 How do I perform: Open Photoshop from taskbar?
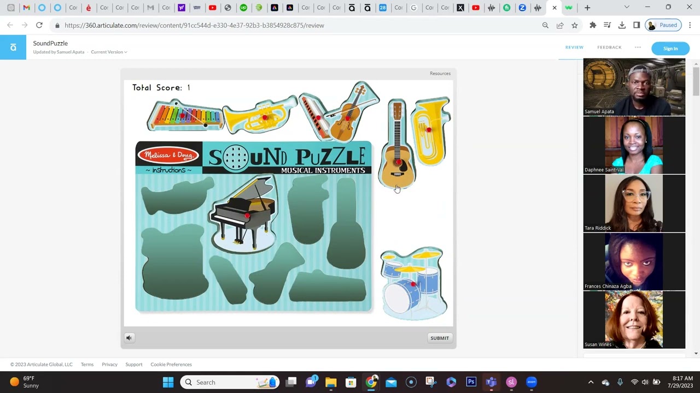(x=471, y=382)
